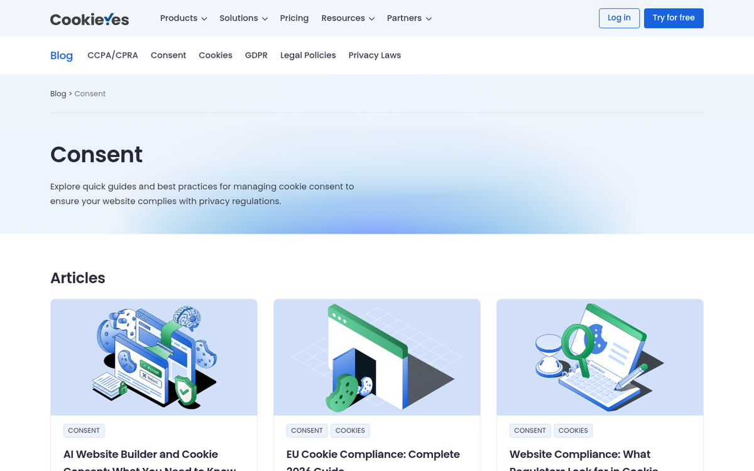754x471 pixels.
Task: Open the AI Website Builder article thumbnail
Action: (x=154, y=357)
